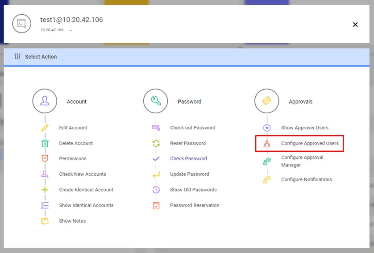374x253 pixels.
Task: Click the yellow gear icon for Configure Notifications
Action: point(267,179)
